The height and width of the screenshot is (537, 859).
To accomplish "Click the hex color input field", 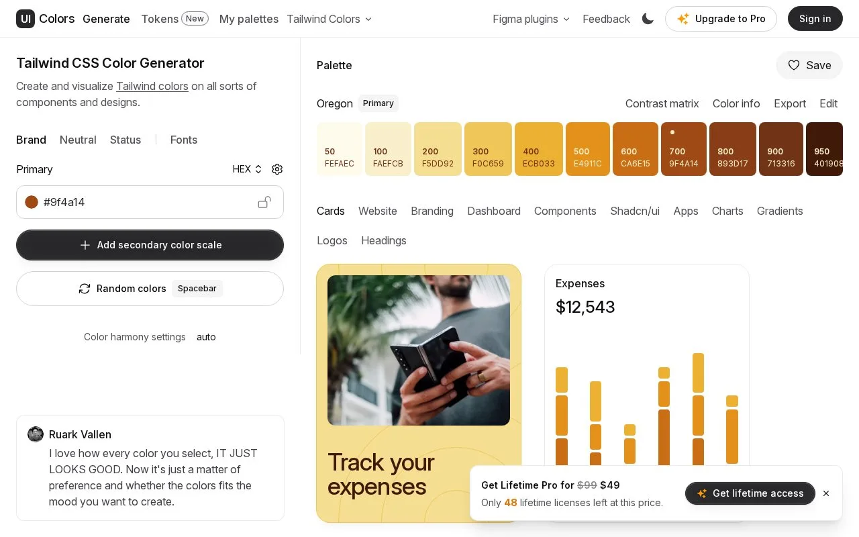I will coord(150,202).
